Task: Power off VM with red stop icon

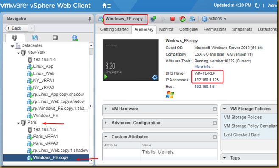Action: point(173,19)
